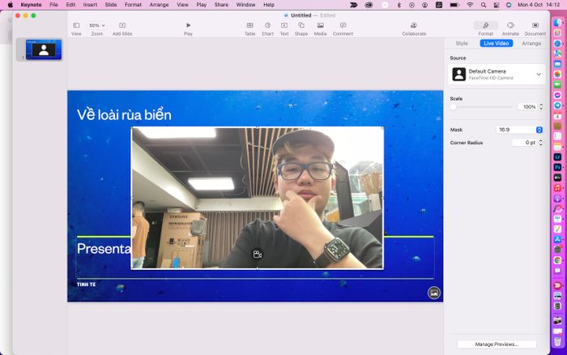Screen dimensions: 567x355
Task: Open Photos app in the Dock
Action: (x=557, y=75)
